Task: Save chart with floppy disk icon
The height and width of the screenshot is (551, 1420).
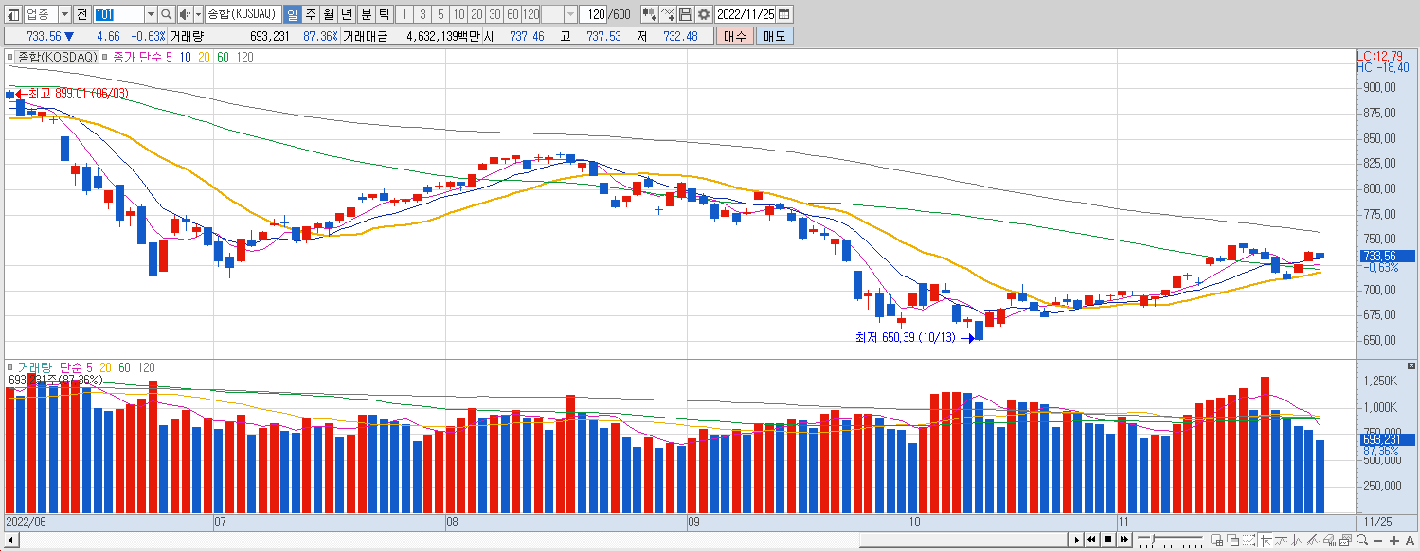Action: point(686,14)
